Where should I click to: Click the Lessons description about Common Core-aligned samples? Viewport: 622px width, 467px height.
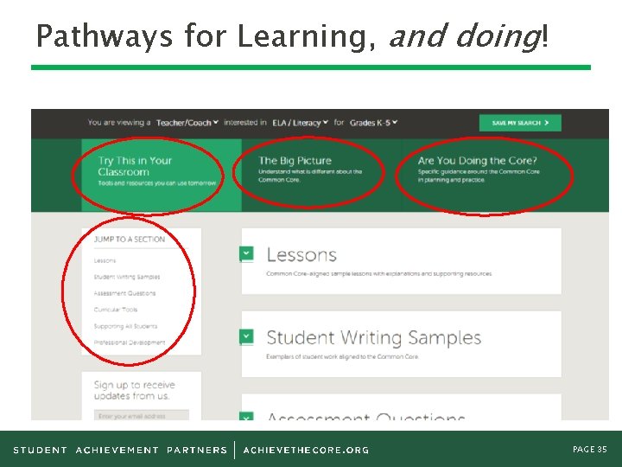pos(379,273)
